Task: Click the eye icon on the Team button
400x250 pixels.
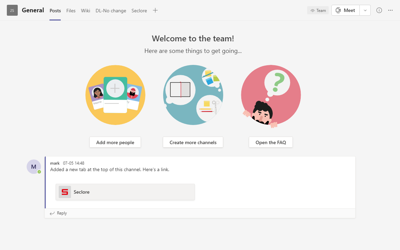Action: pyautogui.click(x=312, y=10)
